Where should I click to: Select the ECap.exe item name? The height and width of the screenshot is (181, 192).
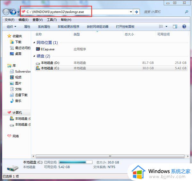48,49
